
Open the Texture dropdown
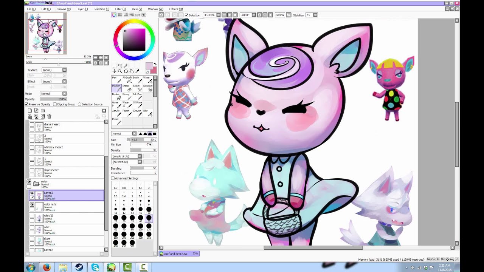[54, 70]
